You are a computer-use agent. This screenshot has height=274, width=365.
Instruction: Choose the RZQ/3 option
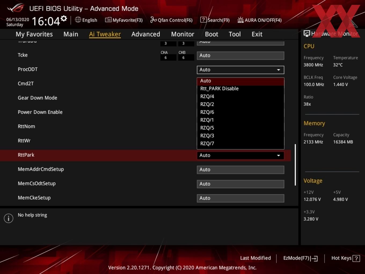(x=240, y=136)
